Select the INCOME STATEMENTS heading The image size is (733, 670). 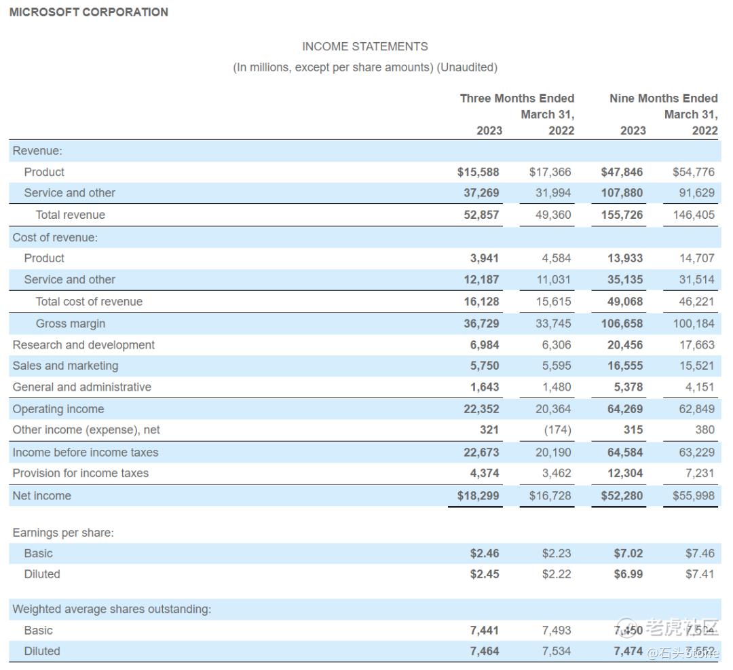365,46
